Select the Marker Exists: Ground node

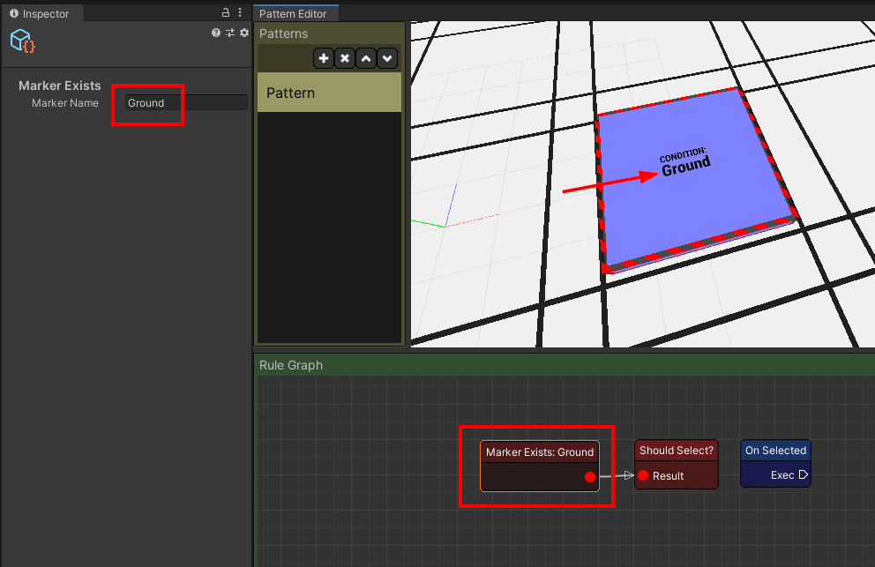[540, 466]
